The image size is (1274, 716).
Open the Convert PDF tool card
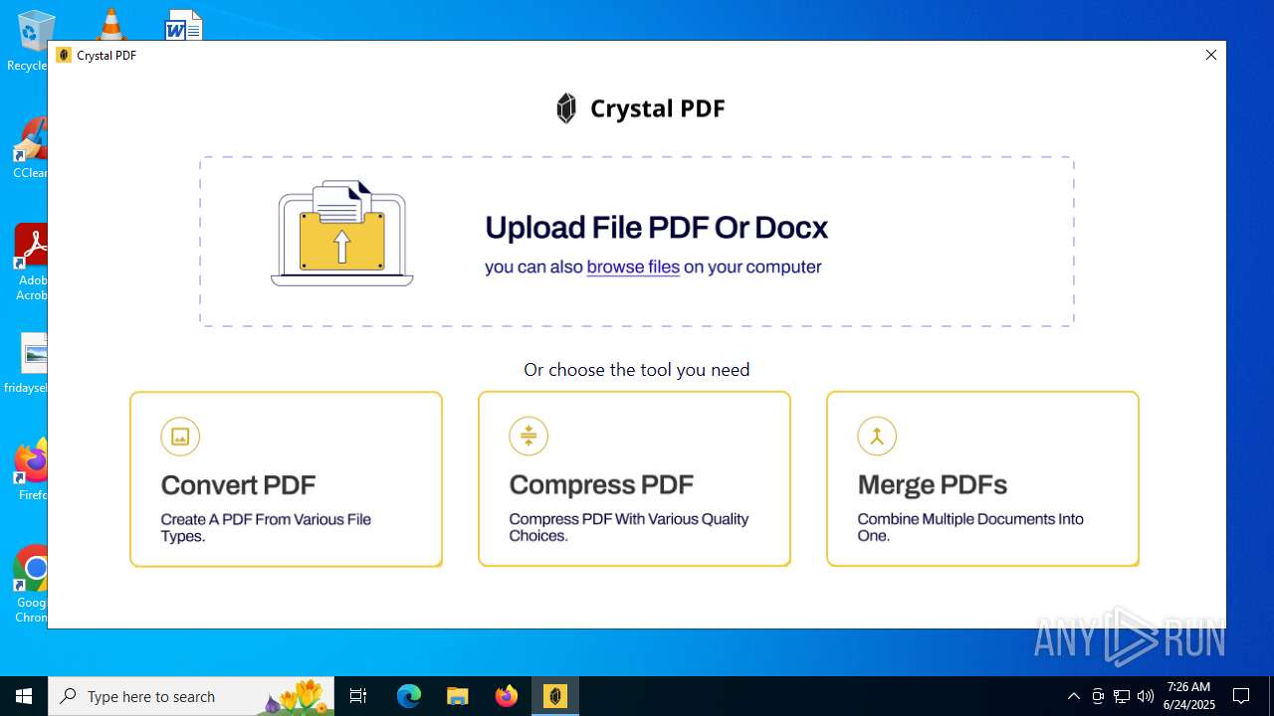[x=286, y=479]
